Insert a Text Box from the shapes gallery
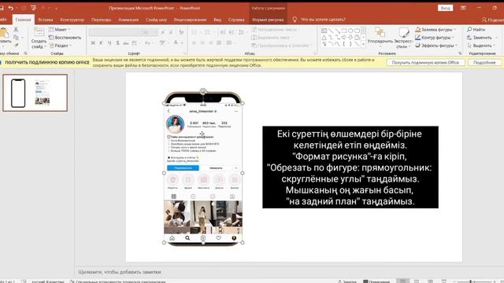Viewport: 504px width, 283px height. click(x=324, y=31)
